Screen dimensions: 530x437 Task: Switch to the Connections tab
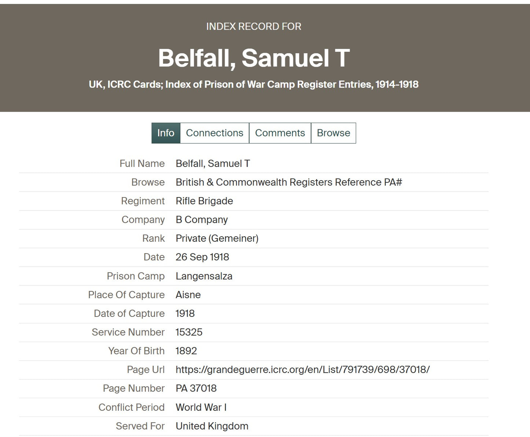[x=215, y=133]
